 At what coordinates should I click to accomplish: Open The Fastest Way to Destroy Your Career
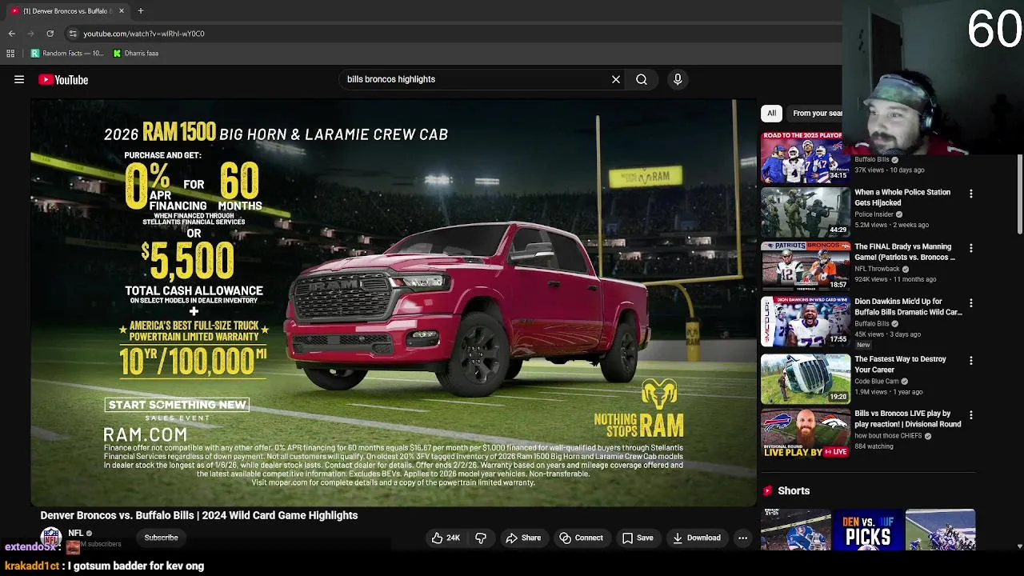click(x=900, y=365)
